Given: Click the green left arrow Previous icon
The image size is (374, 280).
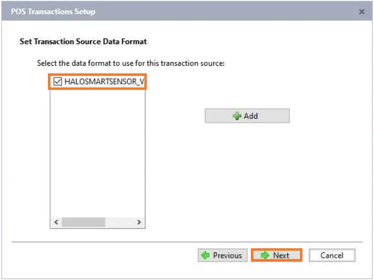Looking at the screenshot, I should (x=206, y=255).
